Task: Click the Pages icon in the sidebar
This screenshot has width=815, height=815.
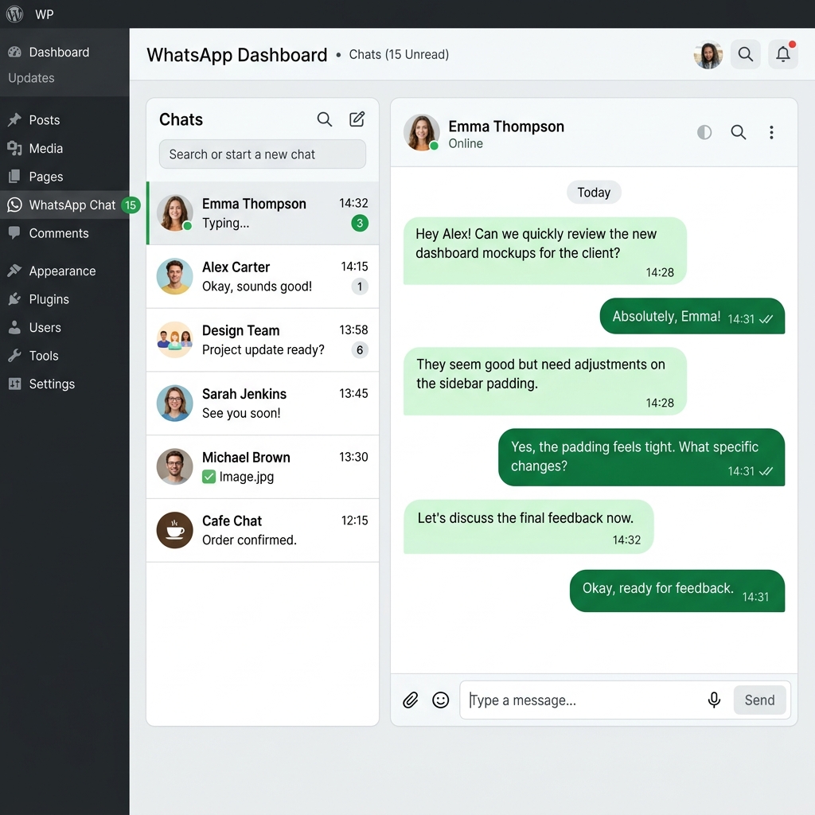Action: pos(14,177)
